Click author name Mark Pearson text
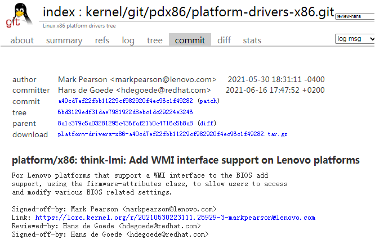Screen dimensions: 375x244 point(83,79)
